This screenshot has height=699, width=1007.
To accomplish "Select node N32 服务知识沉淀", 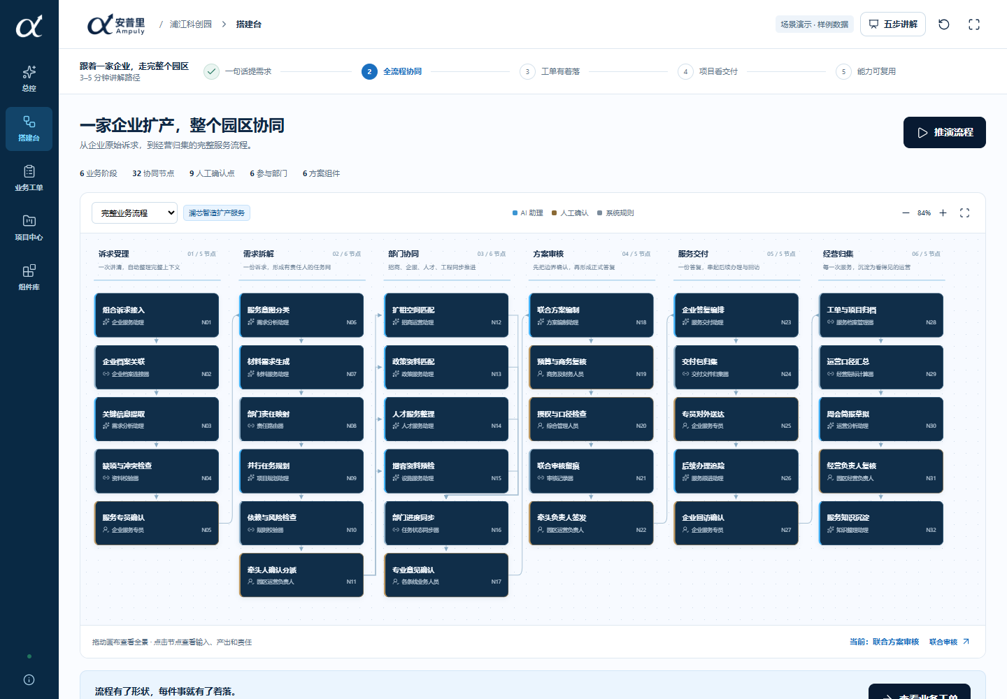I will tap(881, 523).
